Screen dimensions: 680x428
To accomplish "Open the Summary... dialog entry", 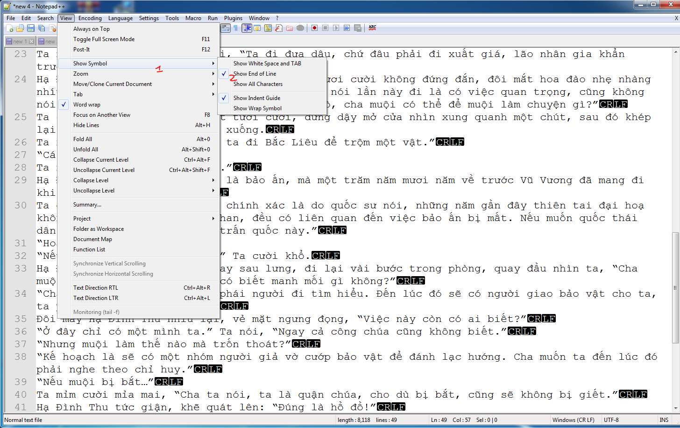I will tap(87, 205).
